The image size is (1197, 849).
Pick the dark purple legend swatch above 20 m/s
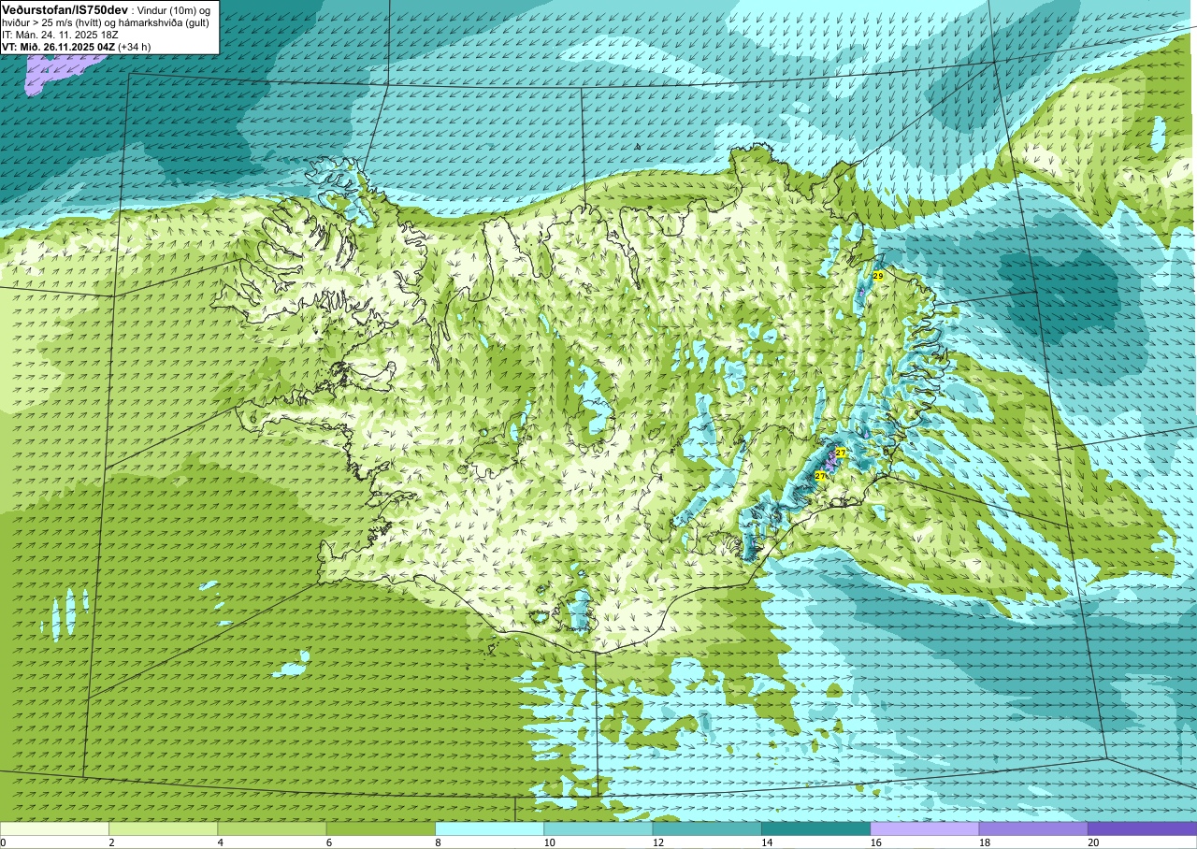[1142, 828]
